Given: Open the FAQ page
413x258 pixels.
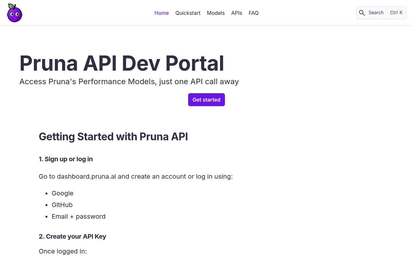Looking at the screenshot, I should point(254,13).
